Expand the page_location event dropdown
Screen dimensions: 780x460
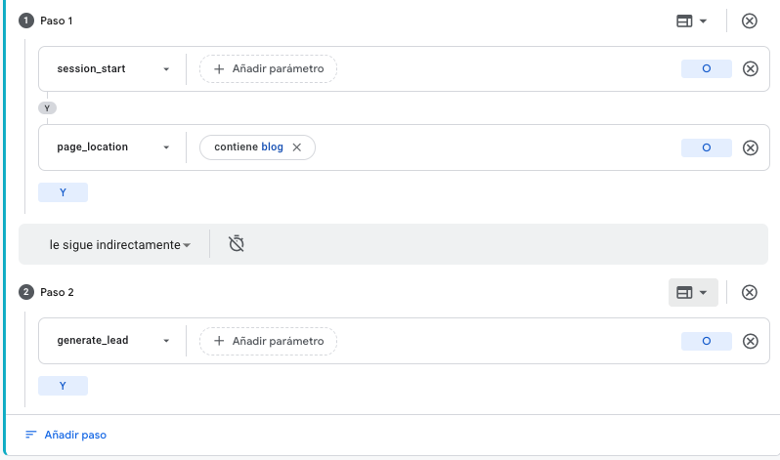click(x=166, y=147)
